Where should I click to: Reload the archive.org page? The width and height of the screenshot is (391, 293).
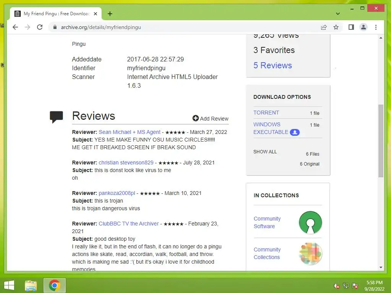click(40, 27)
